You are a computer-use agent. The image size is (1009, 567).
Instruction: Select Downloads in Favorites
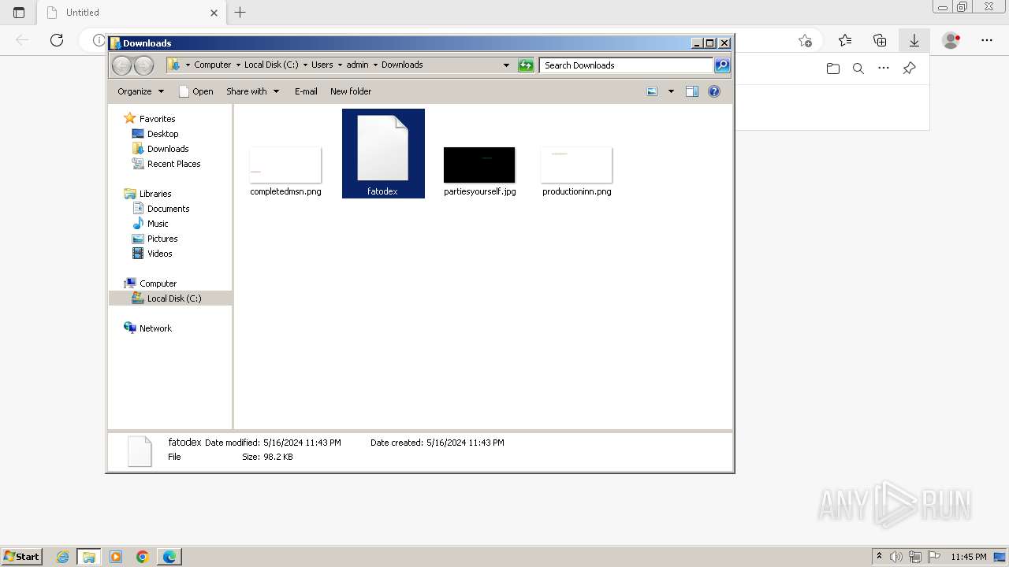(168, 149)
